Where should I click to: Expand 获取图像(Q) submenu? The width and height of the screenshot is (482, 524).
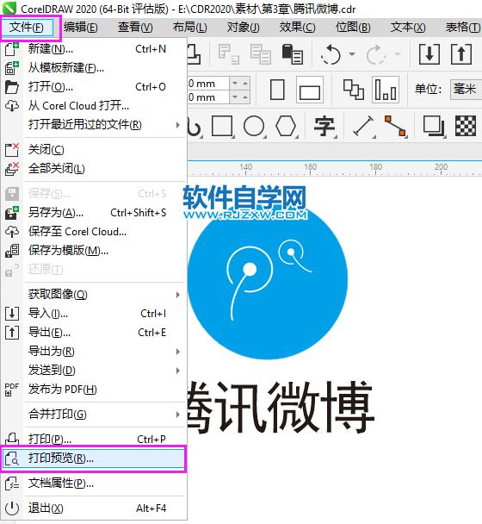pyautogui.click(x=94, y=295)
